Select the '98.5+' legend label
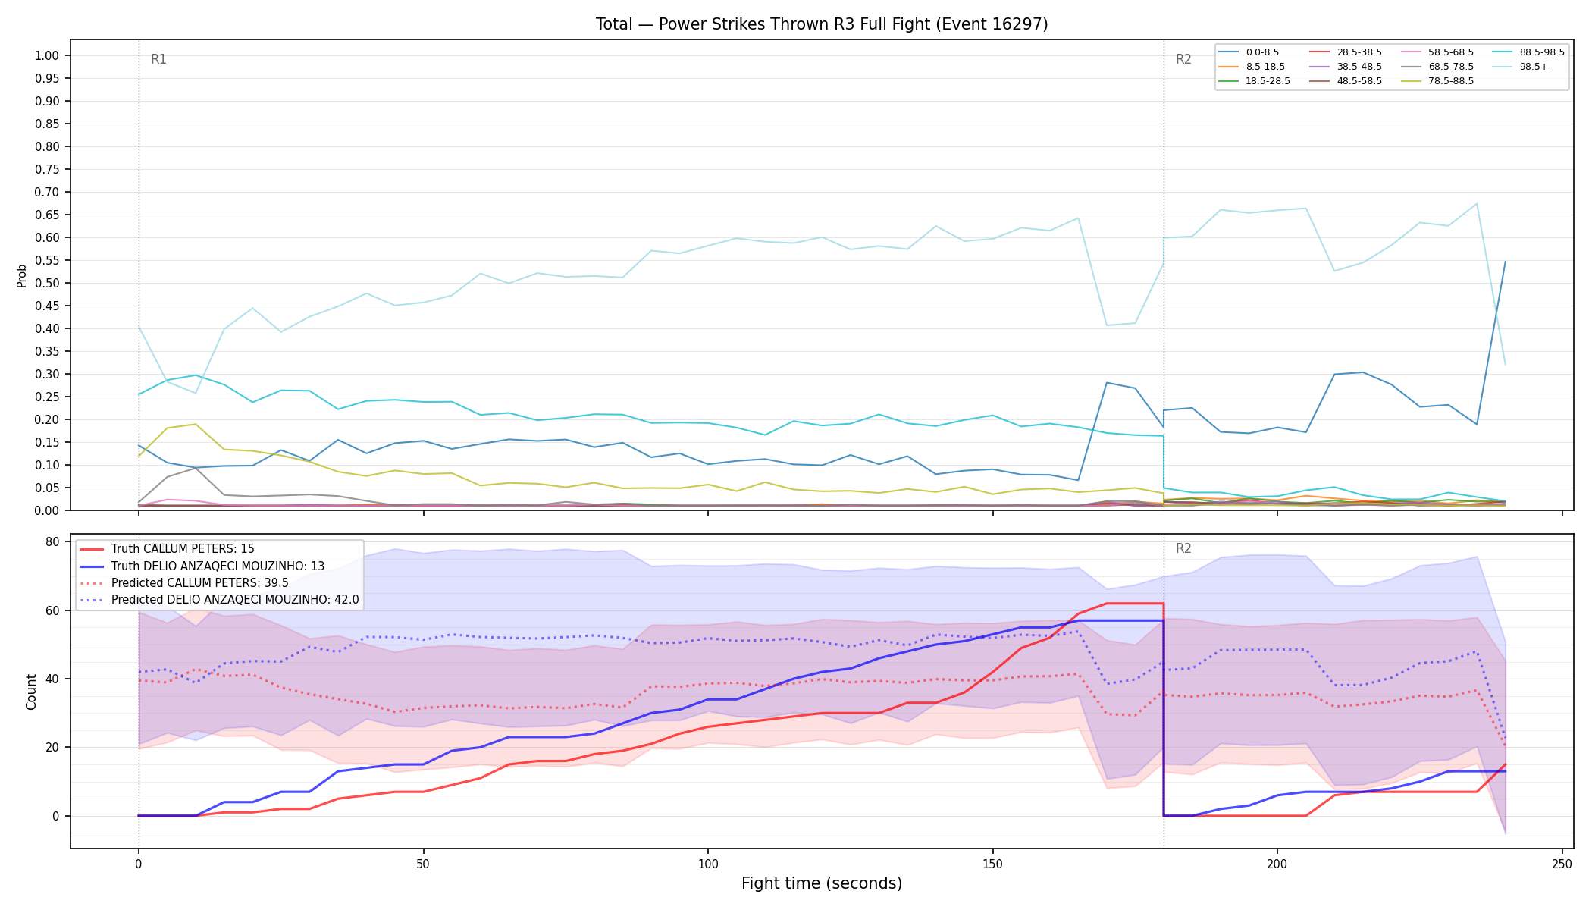The image size is (1592, 910). point(1534,67)
